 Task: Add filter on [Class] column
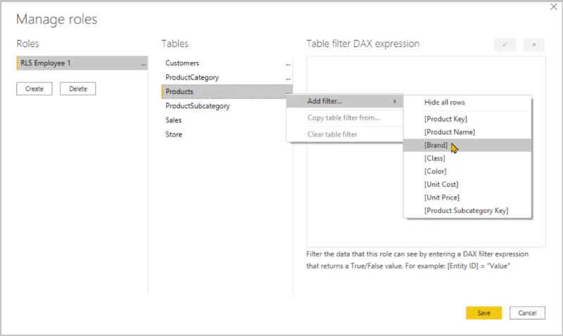(x=467, y=158)
